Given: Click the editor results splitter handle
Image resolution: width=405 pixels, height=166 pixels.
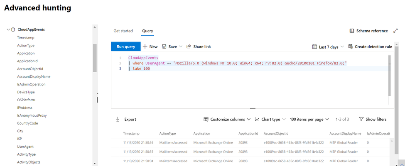Looking at the screenshot, I should [x=253, y=109].
